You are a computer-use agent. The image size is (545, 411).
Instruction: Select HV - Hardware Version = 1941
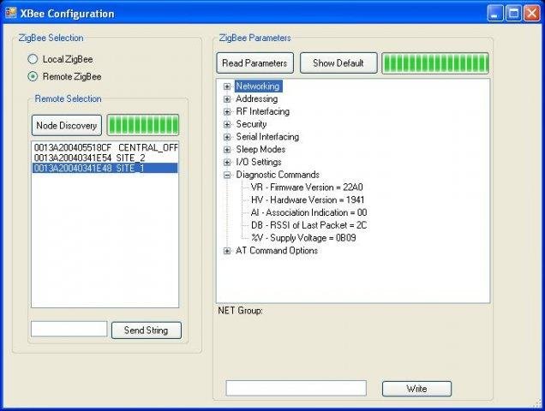308,200
